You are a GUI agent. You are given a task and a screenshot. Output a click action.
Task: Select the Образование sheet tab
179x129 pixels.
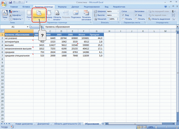pos(92,124)
